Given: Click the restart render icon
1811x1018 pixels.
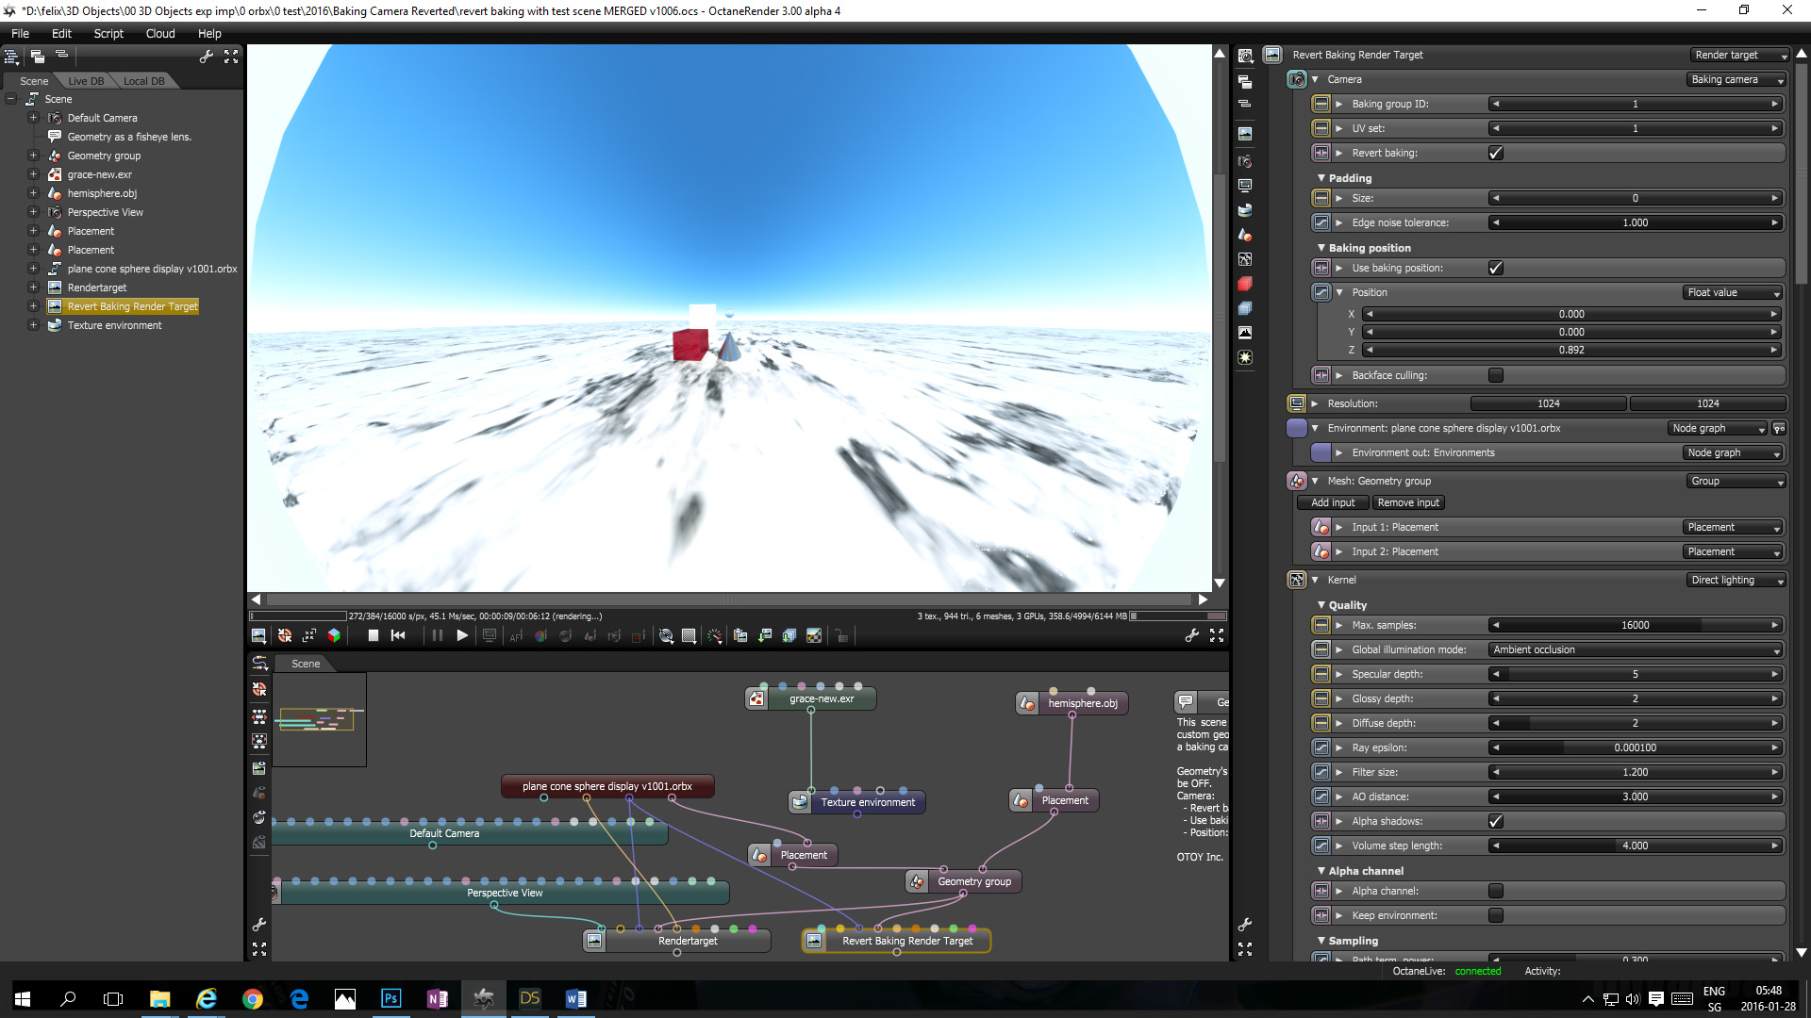Looking at the screenshot, I should [x=398, y=636].
